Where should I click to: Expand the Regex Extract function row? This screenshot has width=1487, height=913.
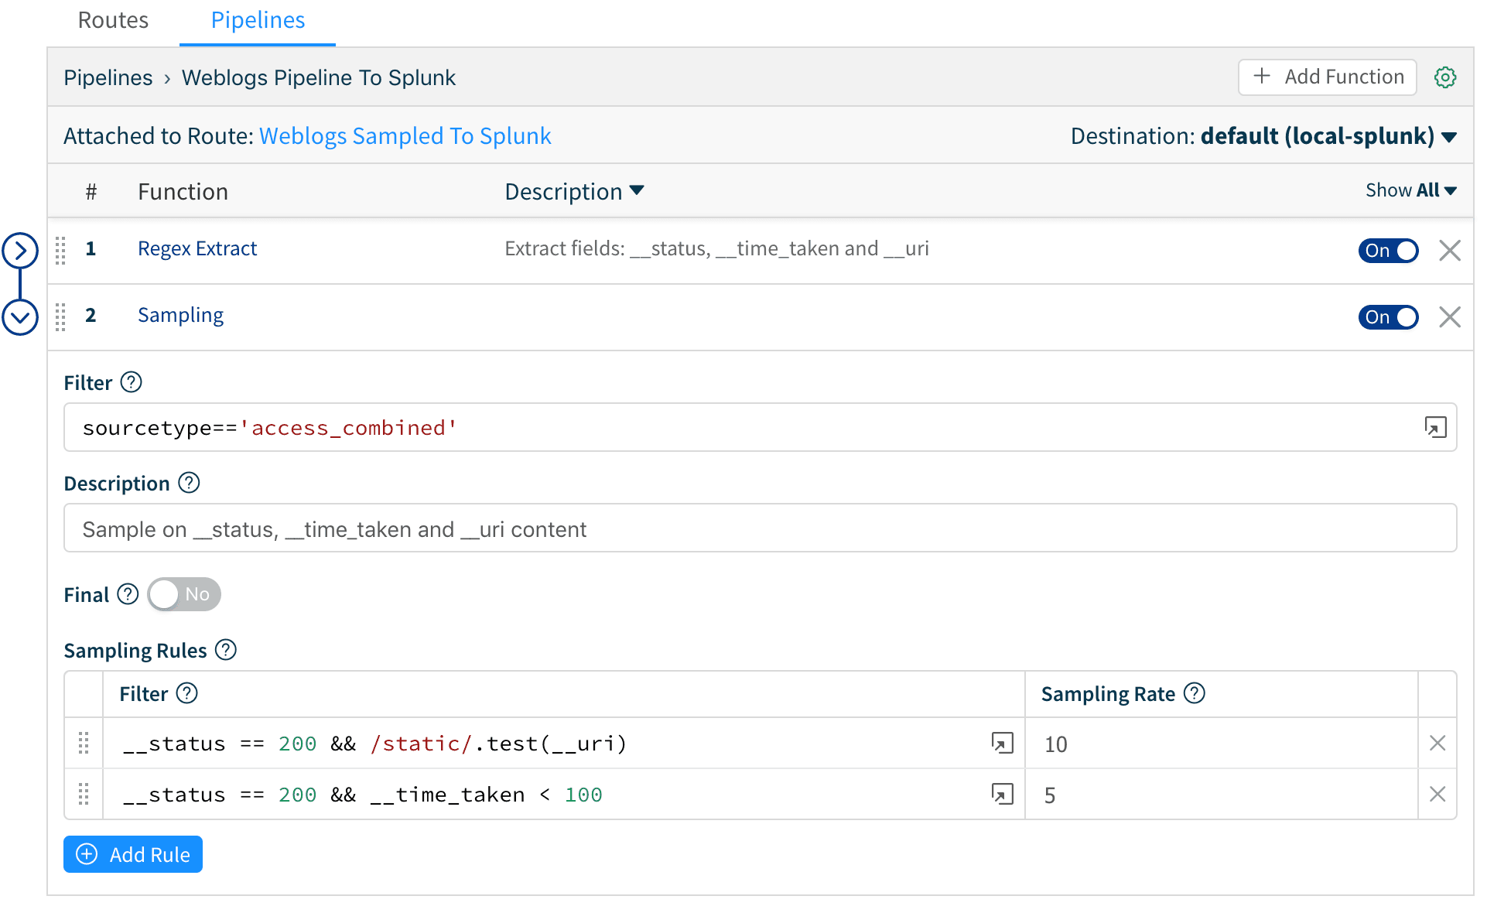click(x=20, y=251)
